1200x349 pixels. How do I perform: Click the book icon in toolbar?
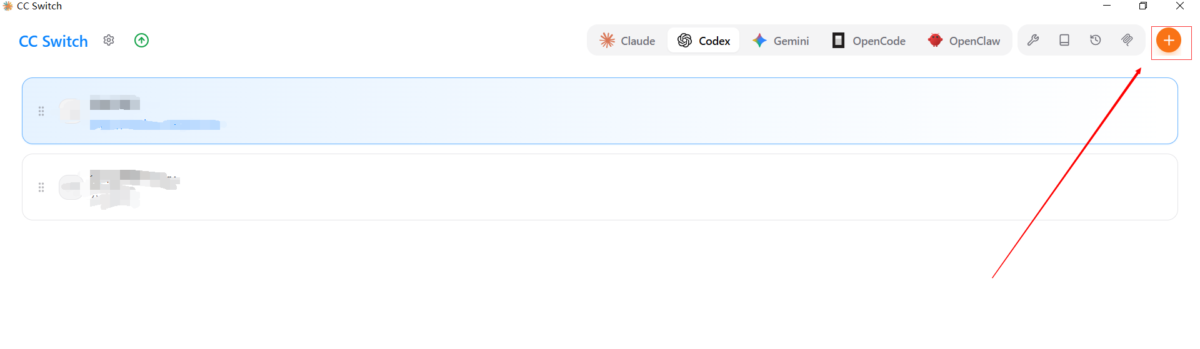(1064, 41)
